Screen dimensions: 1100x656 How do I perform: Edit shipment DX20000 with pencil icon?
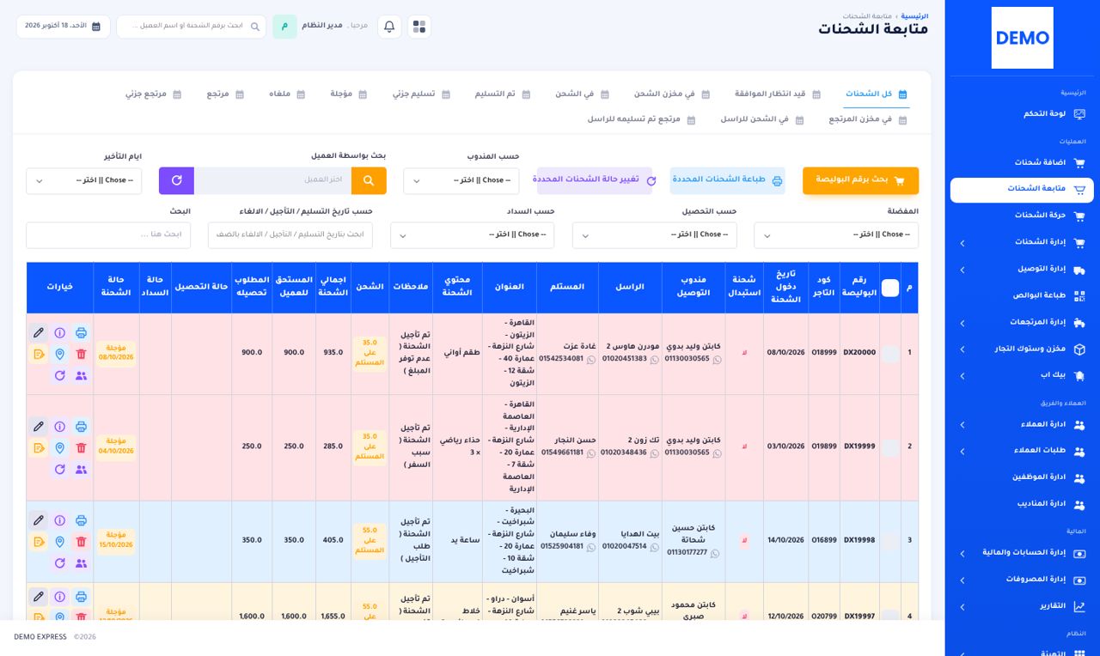coord(38,332)
